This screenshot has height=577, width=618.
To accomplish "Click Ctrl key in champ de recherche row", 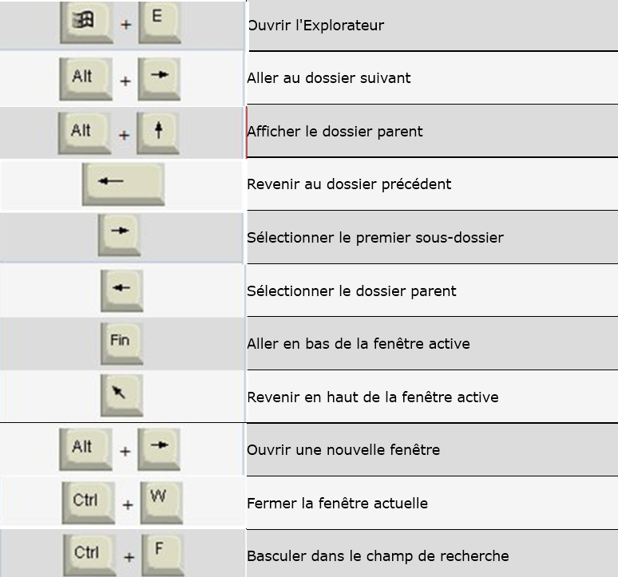I will (x=89, y=555).
